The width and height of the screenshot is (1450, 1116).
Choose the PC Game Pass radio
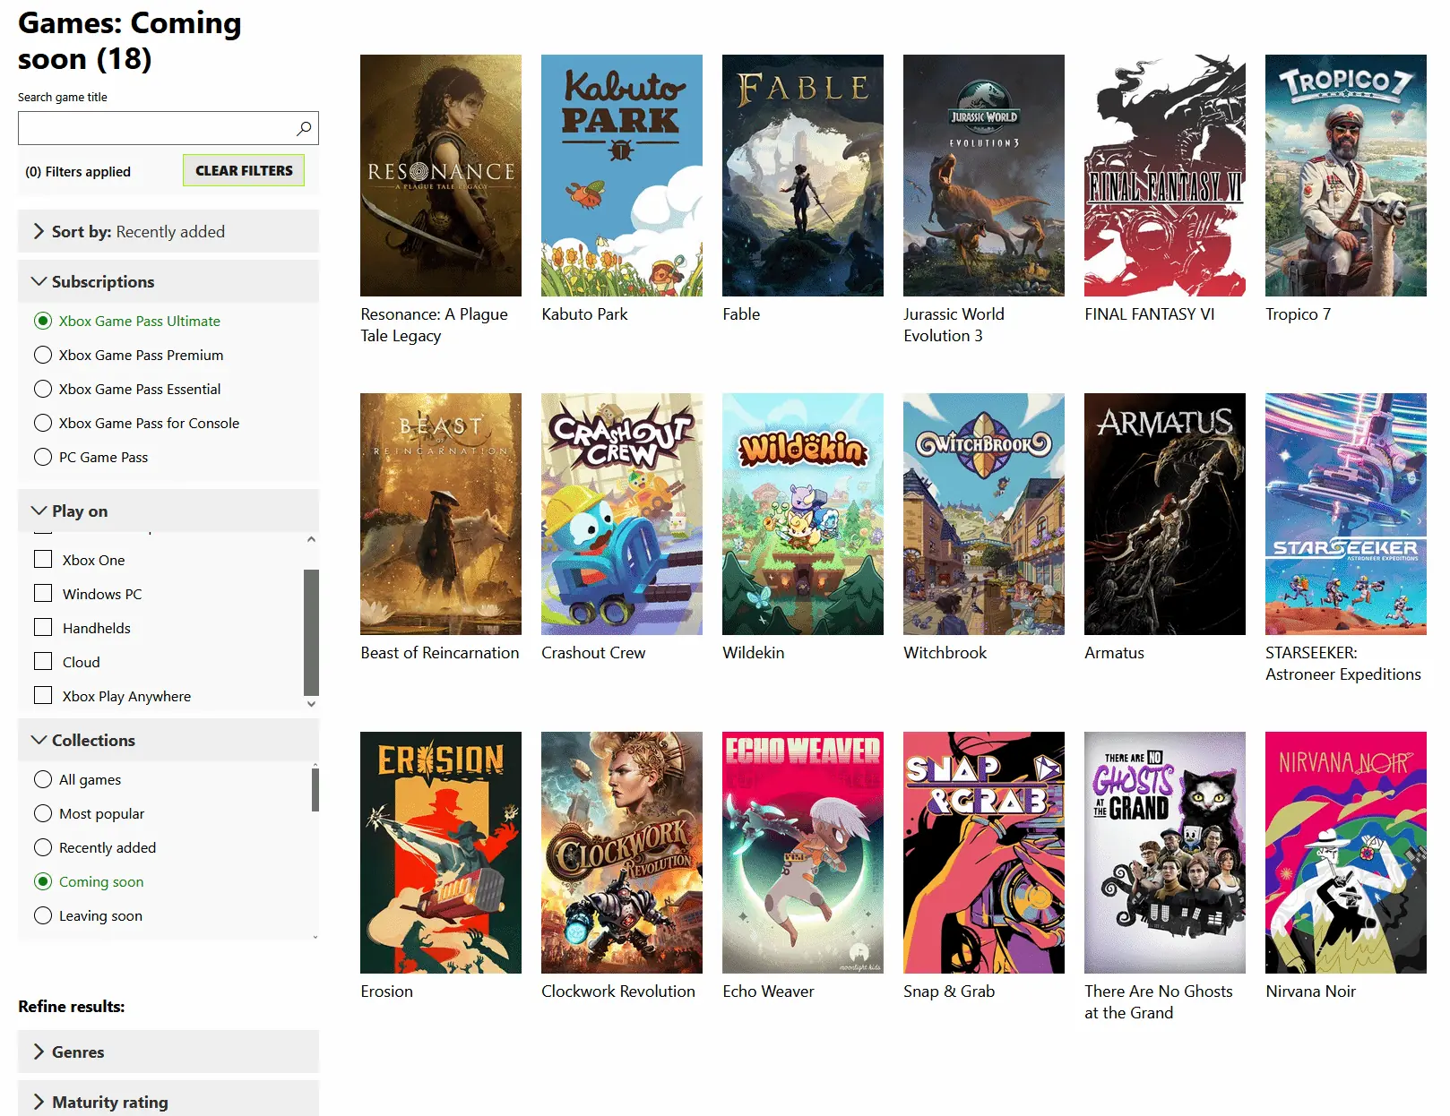(43, 457)
